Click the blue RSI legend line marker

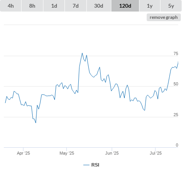pos(86,165)
